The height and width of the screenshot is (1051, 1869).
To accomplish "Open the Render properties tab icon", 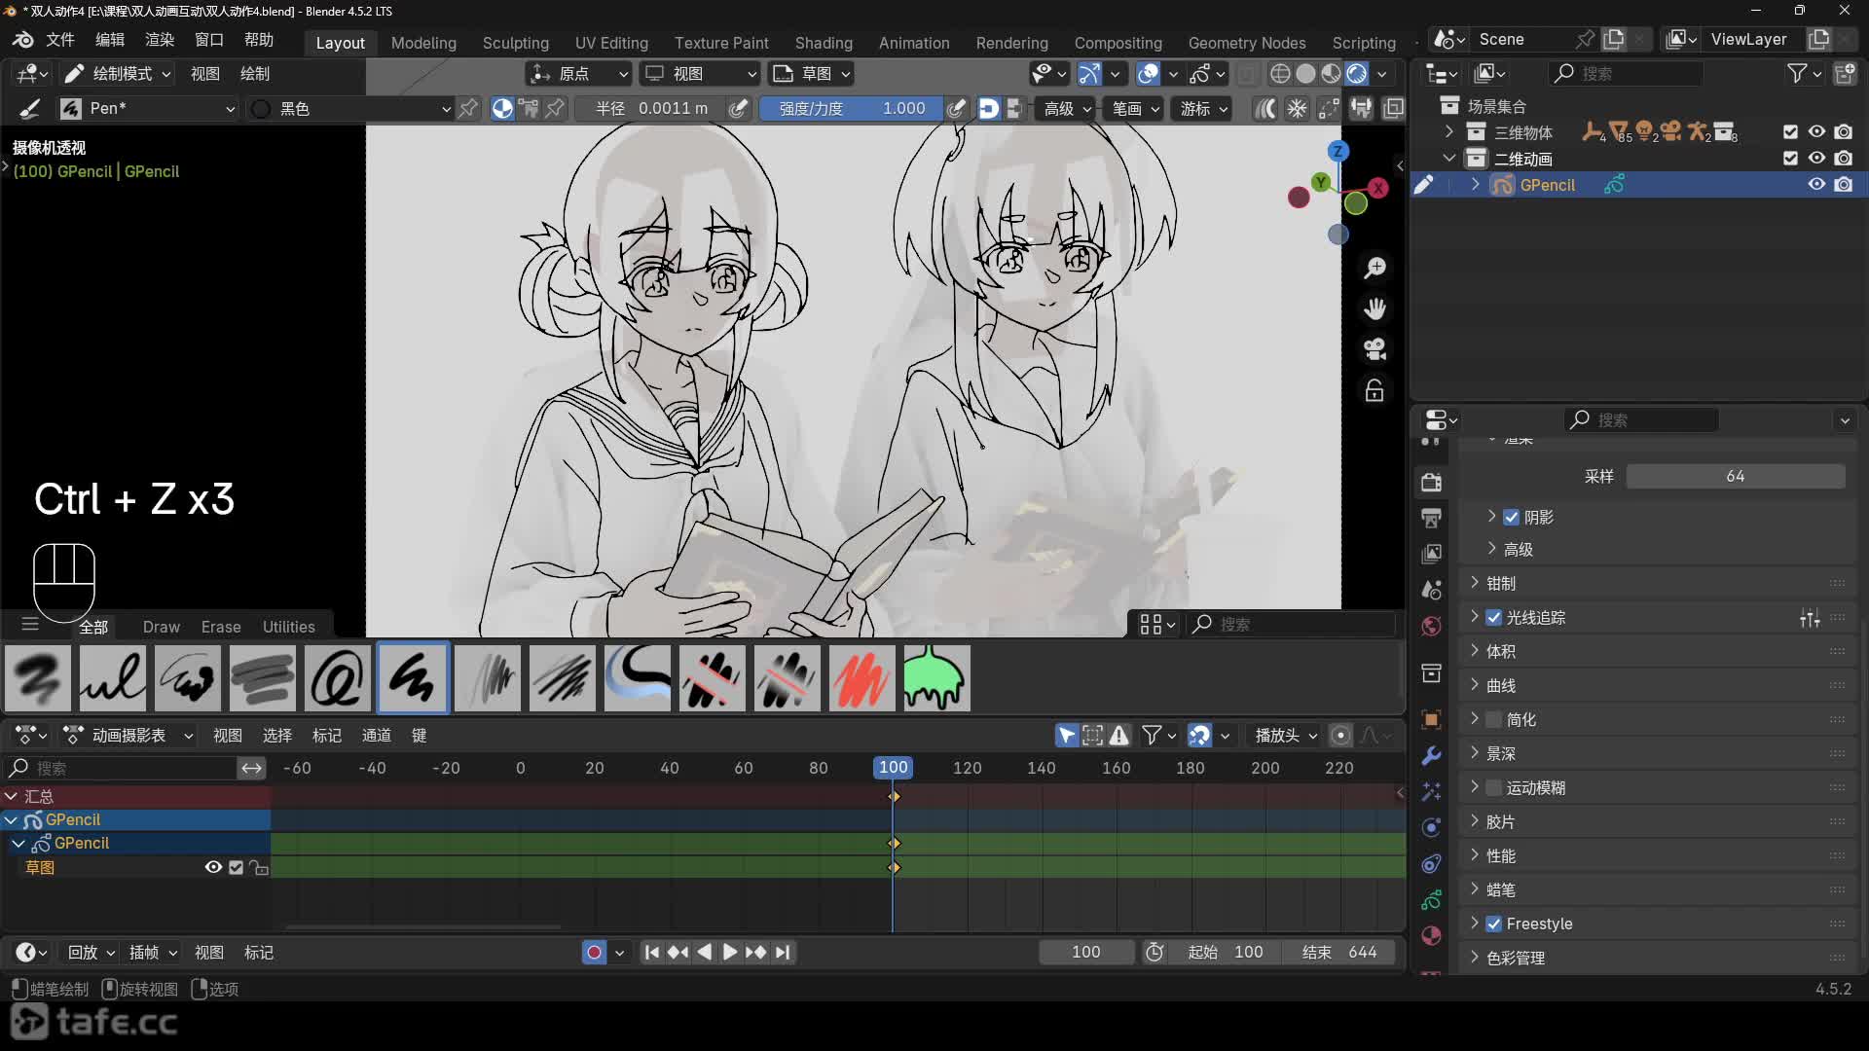I will [1431, 482].
